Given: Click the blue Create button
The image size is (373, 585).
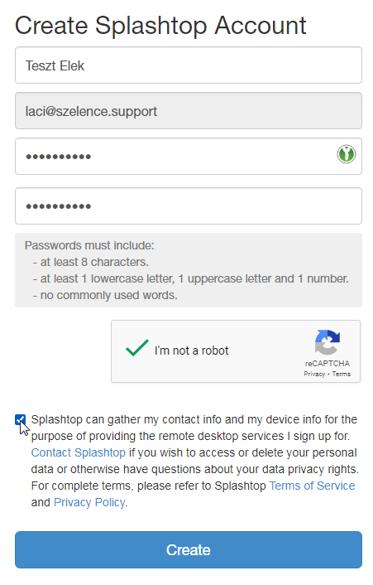Looking at the screenshot, I should coord(189,550).
